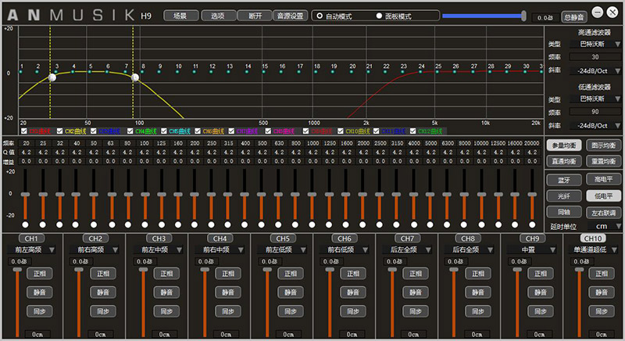Select the 面板模式 panel mode radio button
The width and height of the screenshot is (625, 341).
tap(380, 16)
